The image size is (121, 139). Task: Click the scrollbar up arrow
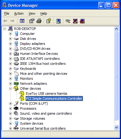click(116, 29)
